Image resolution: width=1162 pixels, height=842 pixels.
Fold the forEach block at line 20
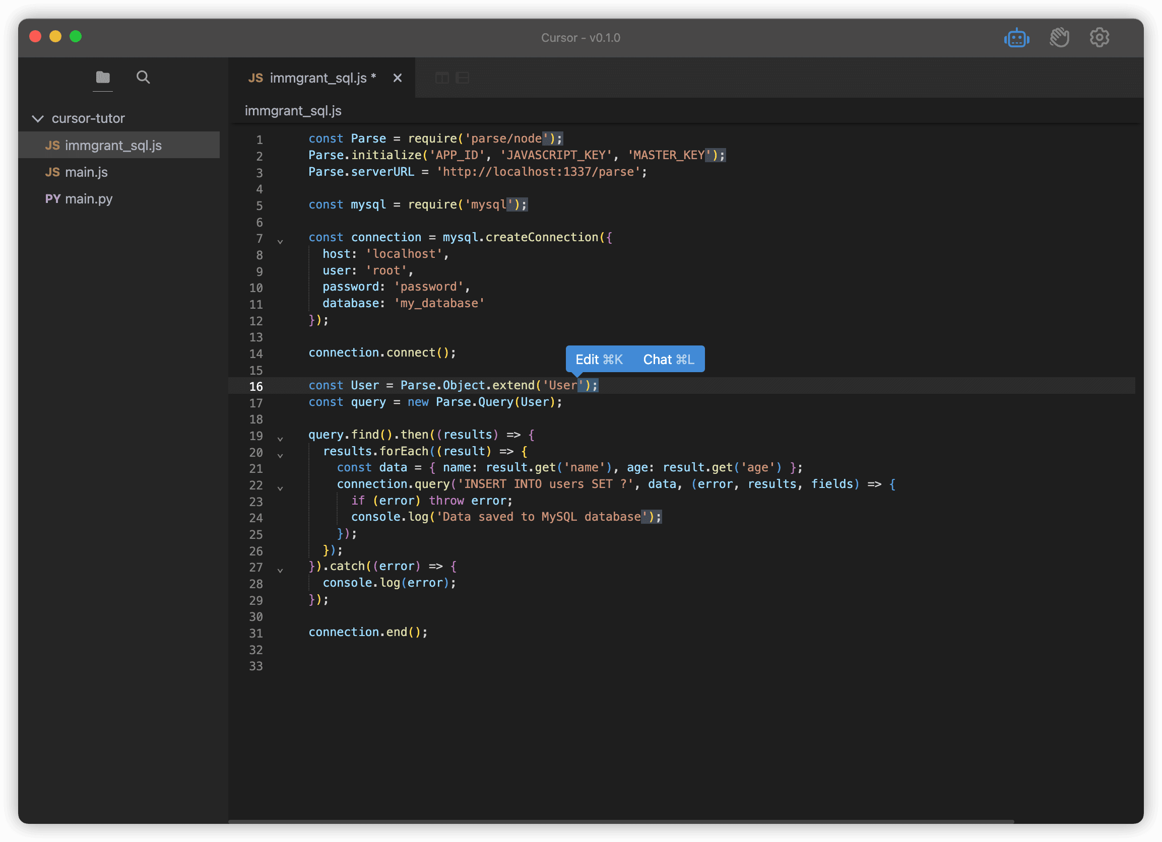[x=280, y=455]
